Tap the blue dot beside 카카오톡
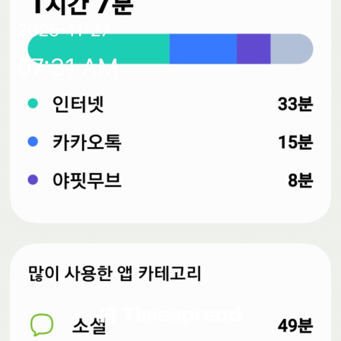 pos(33,142)
